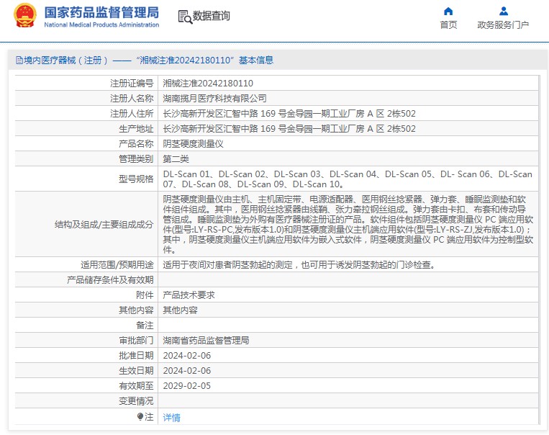549x435 pixels.
Task: Click the 型号规格 label
Action: point(136,179)
